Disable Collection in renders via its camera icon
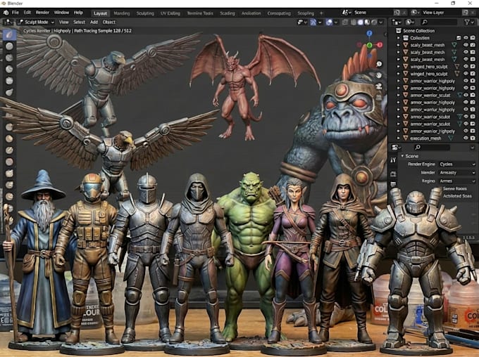 coord(473,38)
